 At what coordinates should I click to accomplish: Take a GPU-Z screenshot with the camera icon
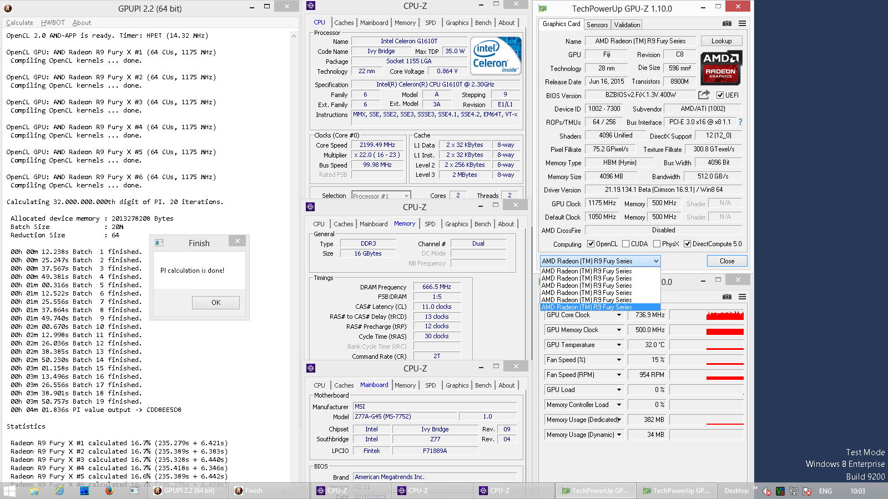[726, 23]
